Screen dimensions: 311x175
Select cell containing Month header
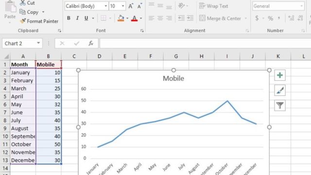tap(23, 65)
